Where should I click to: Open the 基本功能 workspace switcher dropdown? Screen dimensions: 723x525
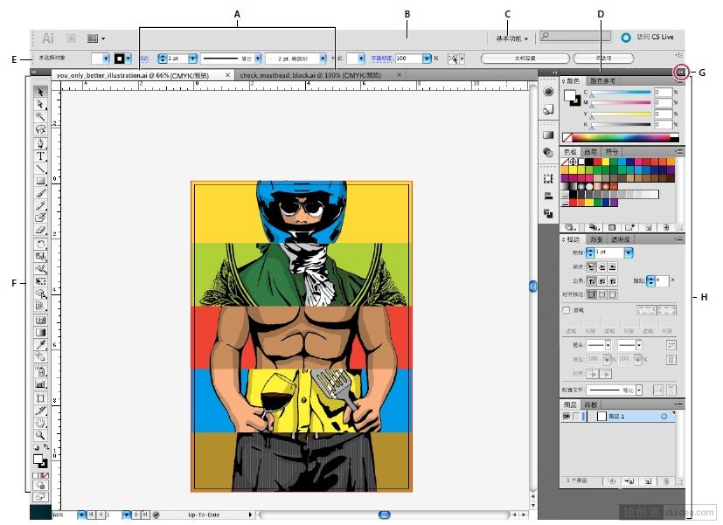point(512,38)
